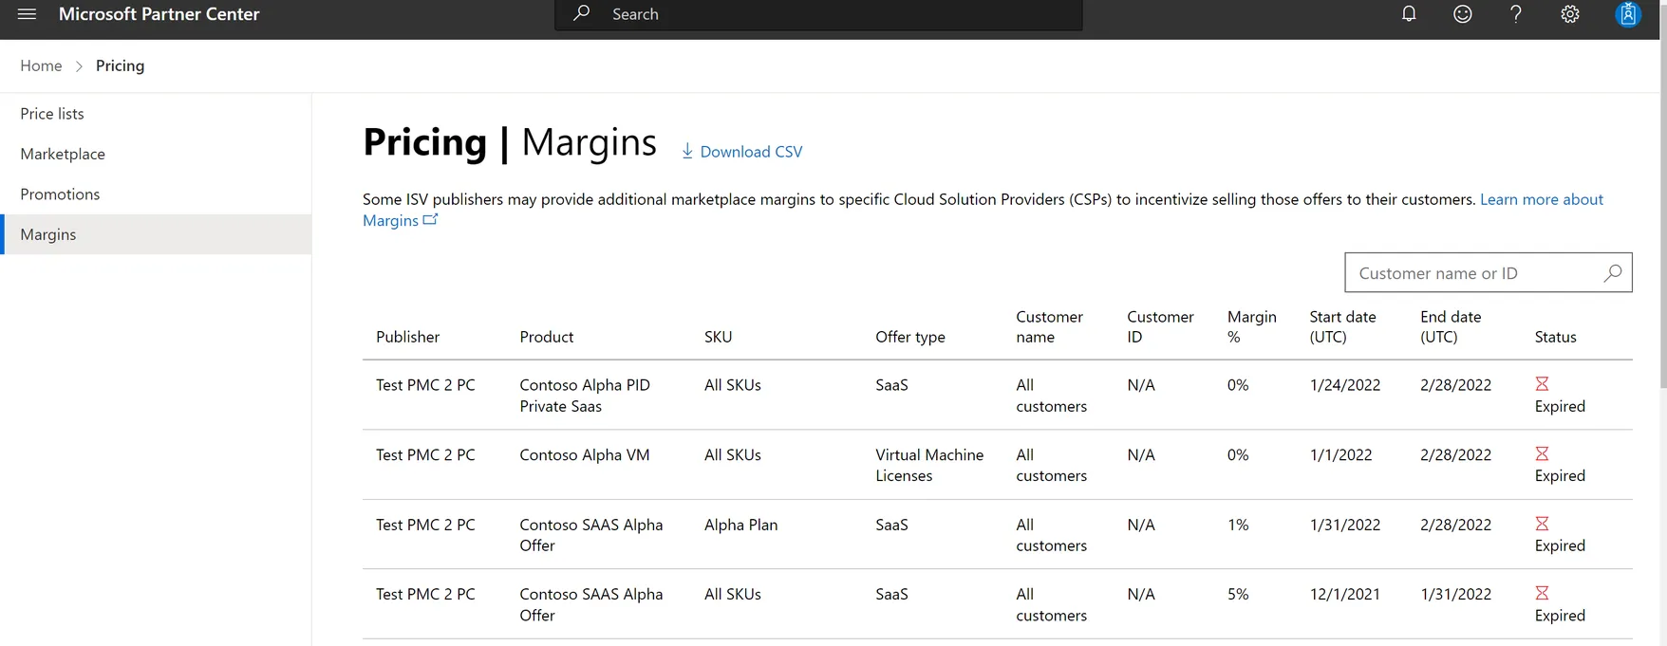
Task: Click the magnifier in the top search bar
Action: coord(582,13)
